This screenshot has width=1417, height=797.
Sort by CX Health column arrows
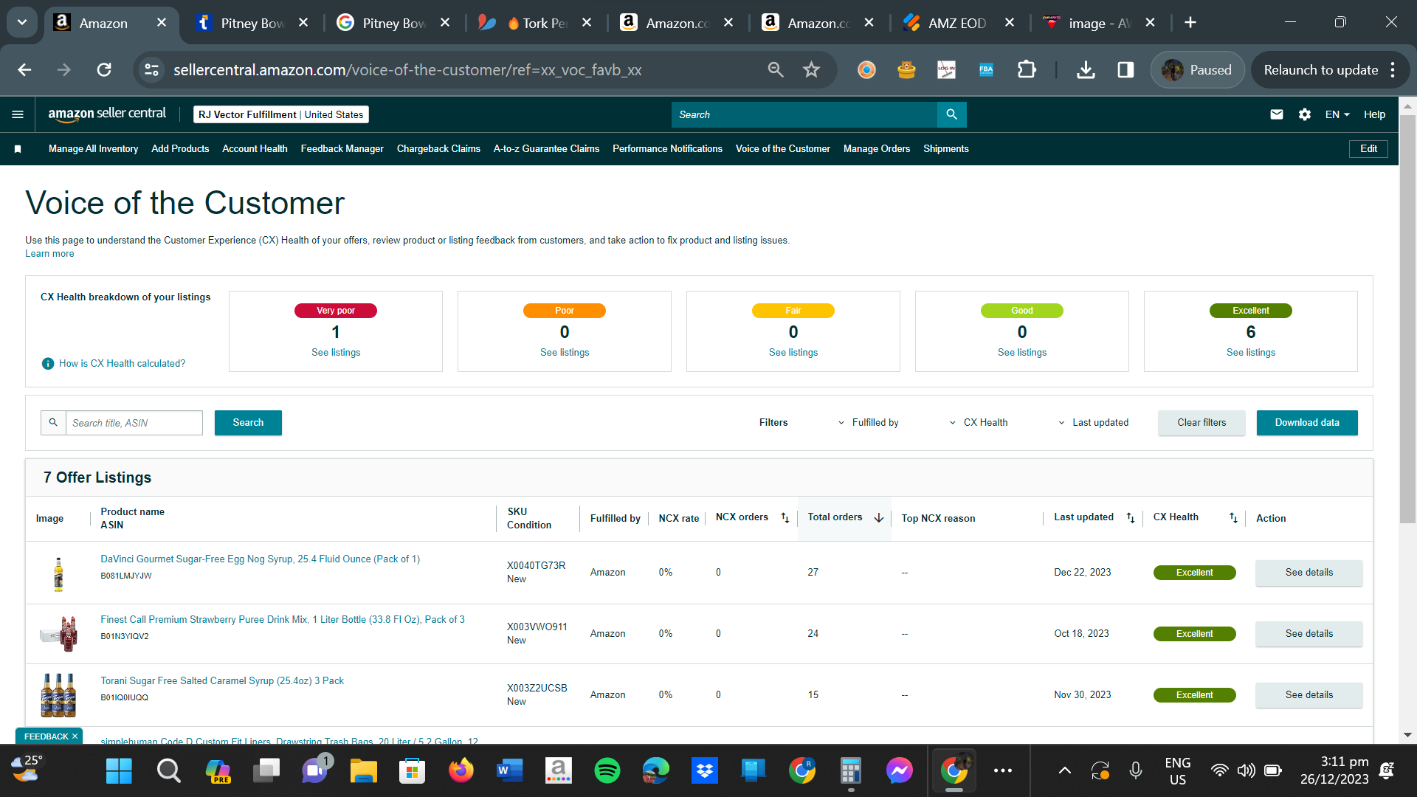[x=1233, y=518]
